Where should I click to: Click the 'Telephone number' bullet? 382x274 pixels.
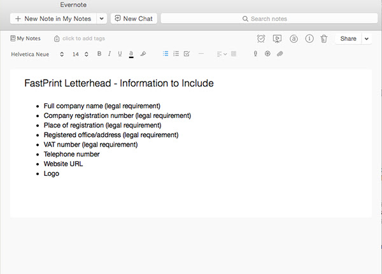point(71,154)
